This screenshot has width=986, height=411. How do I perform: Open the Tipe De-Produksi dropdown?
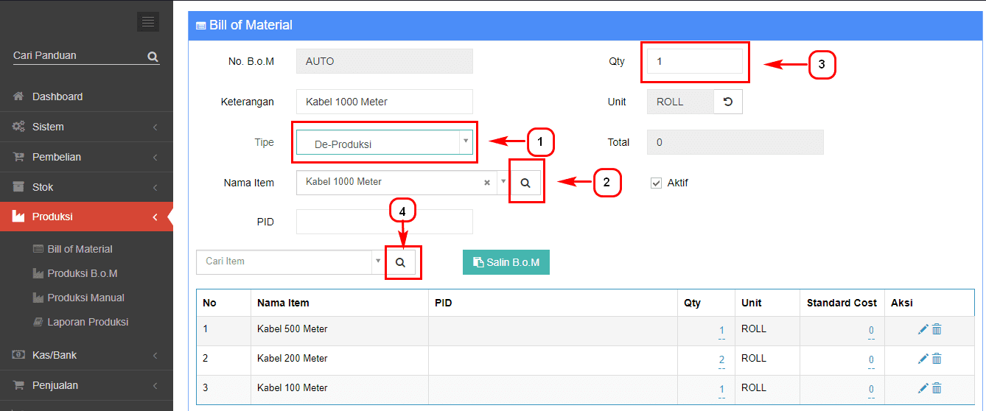[384, 142]
